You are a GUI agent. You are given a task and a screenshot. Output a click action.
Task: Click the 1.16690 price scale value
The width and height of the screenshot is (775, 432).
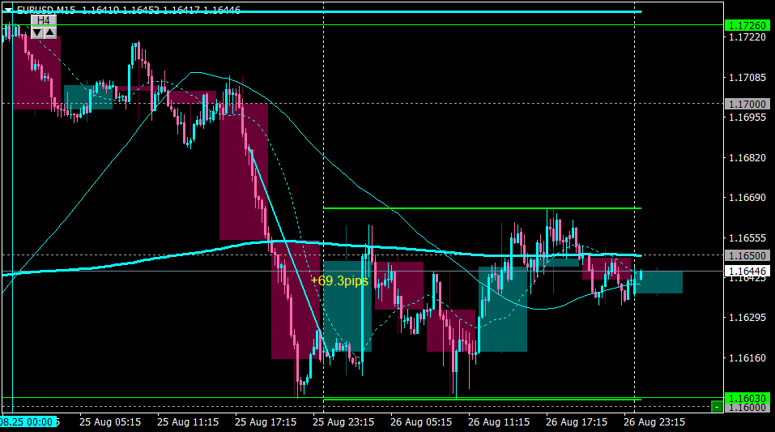point(747,198)
